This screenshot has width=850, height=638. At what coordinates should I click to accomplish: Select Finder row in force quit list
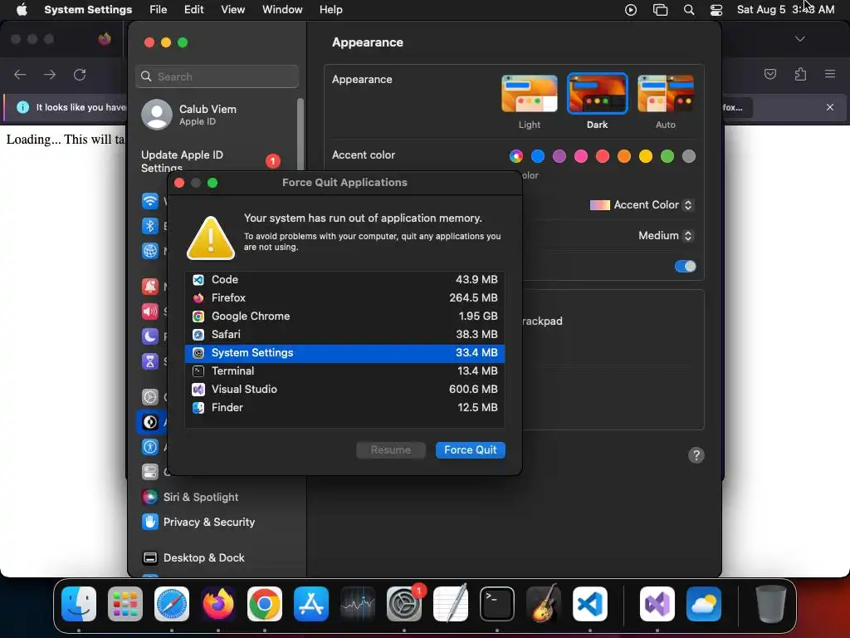344,407
